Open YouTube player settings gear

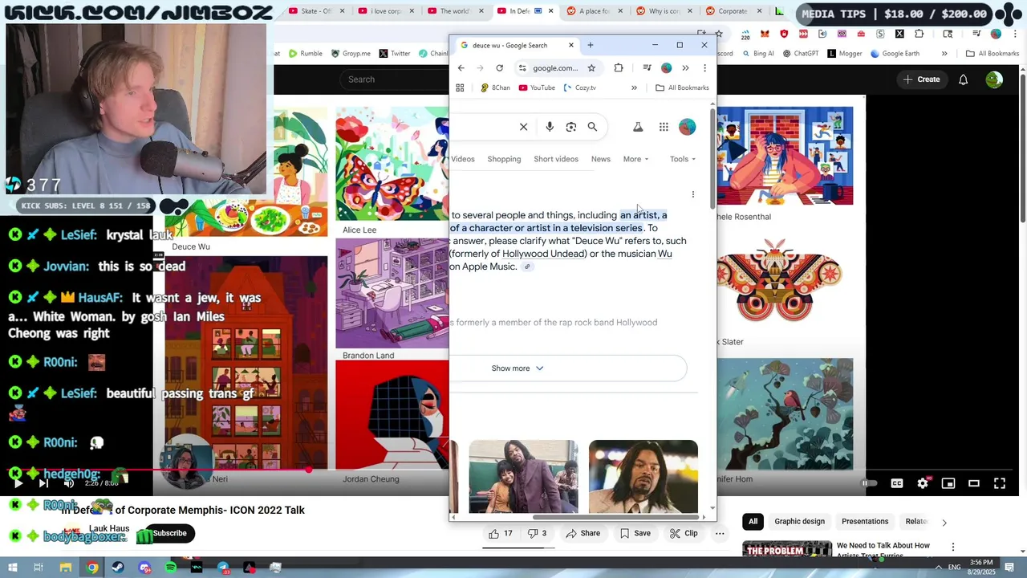coord(923,483)
